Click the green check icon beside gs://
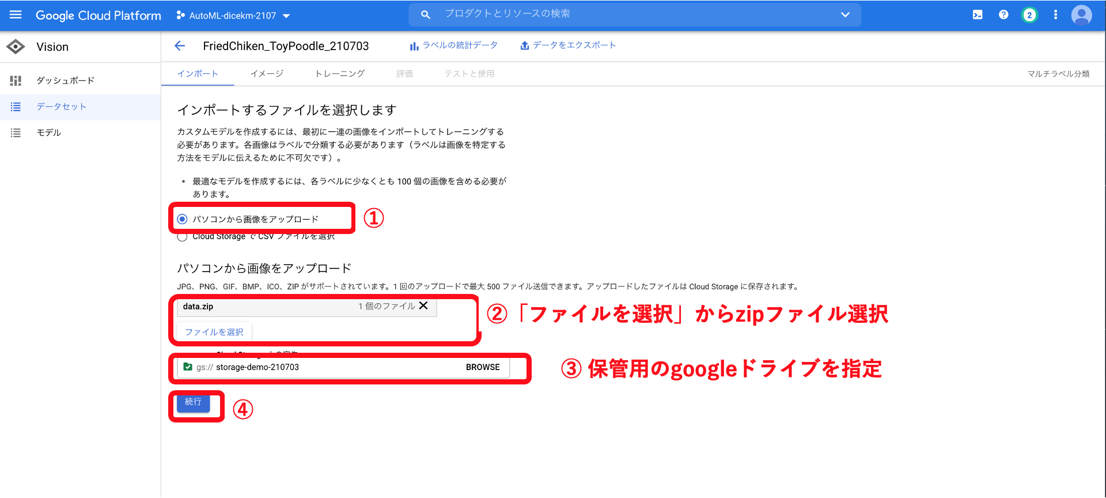Image resolution: width=1106 pixels, height=498 pixels. click(188, 367)
